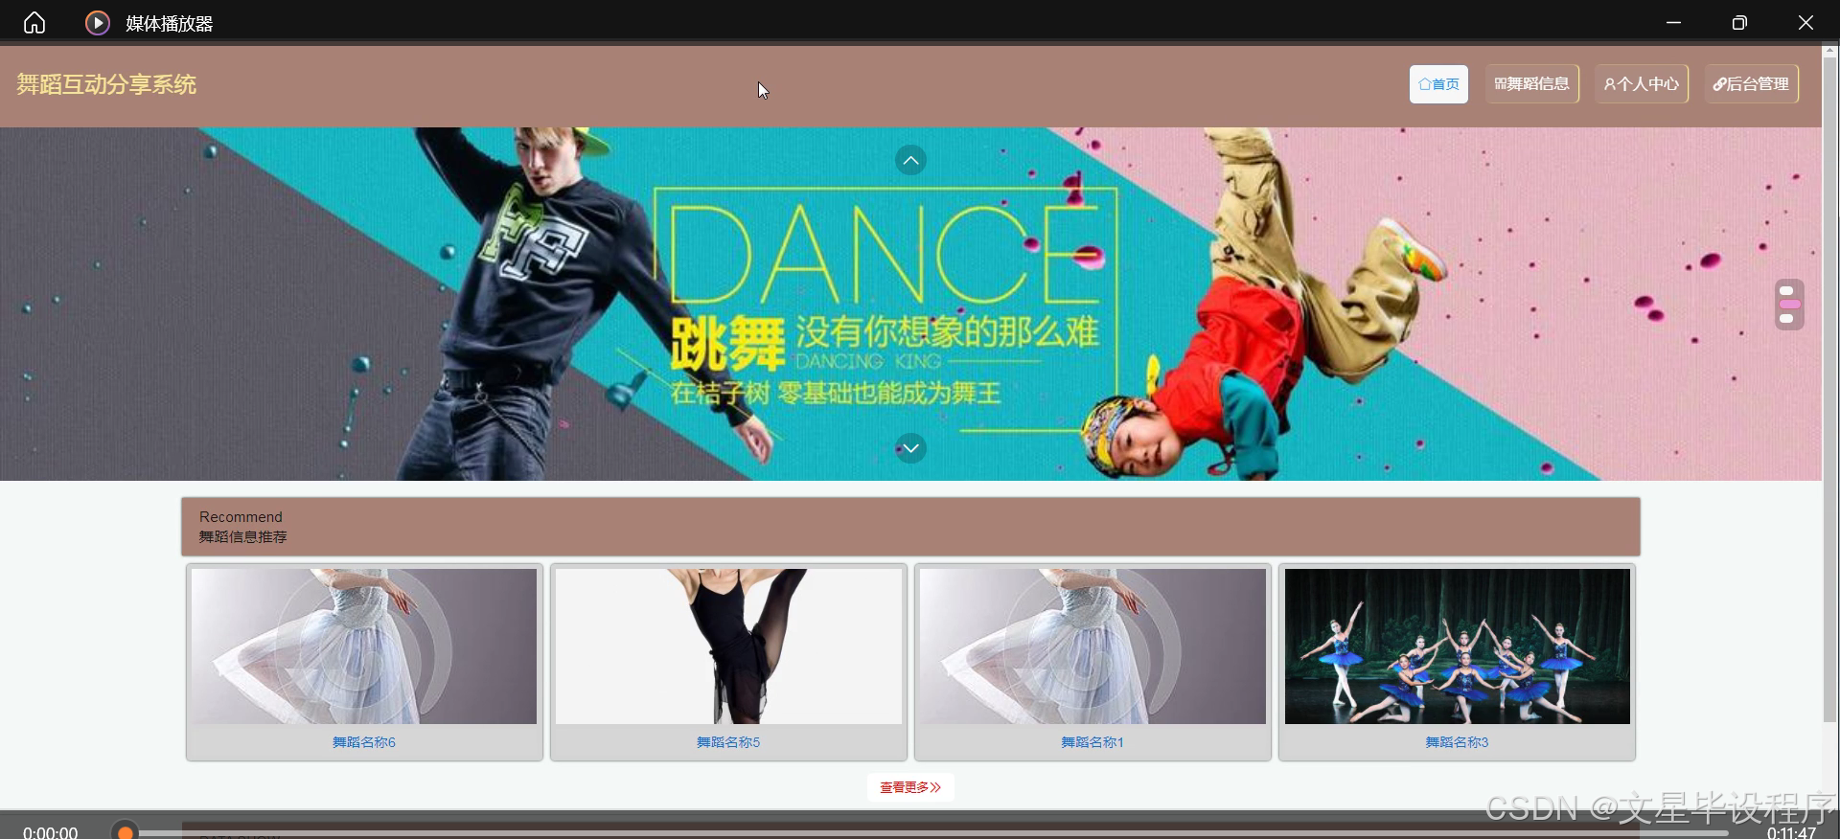The image size is (1840, 839).
Task: Click the 0:11:47 total duration label
Action: click(1791, 832)
